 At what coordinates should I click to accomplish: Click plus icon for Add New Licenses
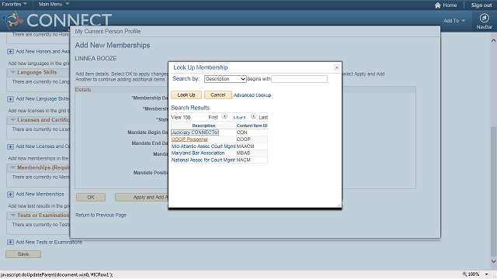10,146
